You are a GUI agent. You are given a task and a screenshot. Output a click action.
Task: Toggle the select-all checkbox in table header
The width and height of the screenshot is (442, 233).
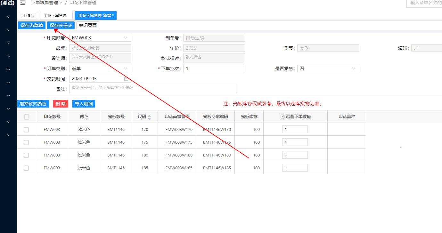click(x=27, y=117)
